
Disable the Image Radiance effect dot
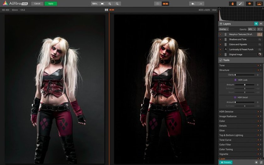258,116
